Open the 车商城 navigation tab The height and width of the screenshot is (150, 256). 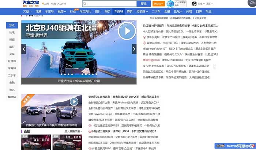118,11
